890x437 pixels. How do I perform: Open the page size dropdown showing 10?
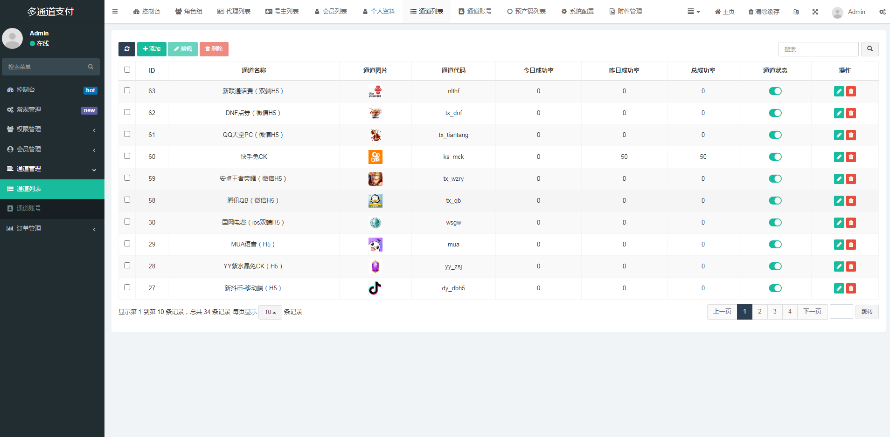(270, 312)
